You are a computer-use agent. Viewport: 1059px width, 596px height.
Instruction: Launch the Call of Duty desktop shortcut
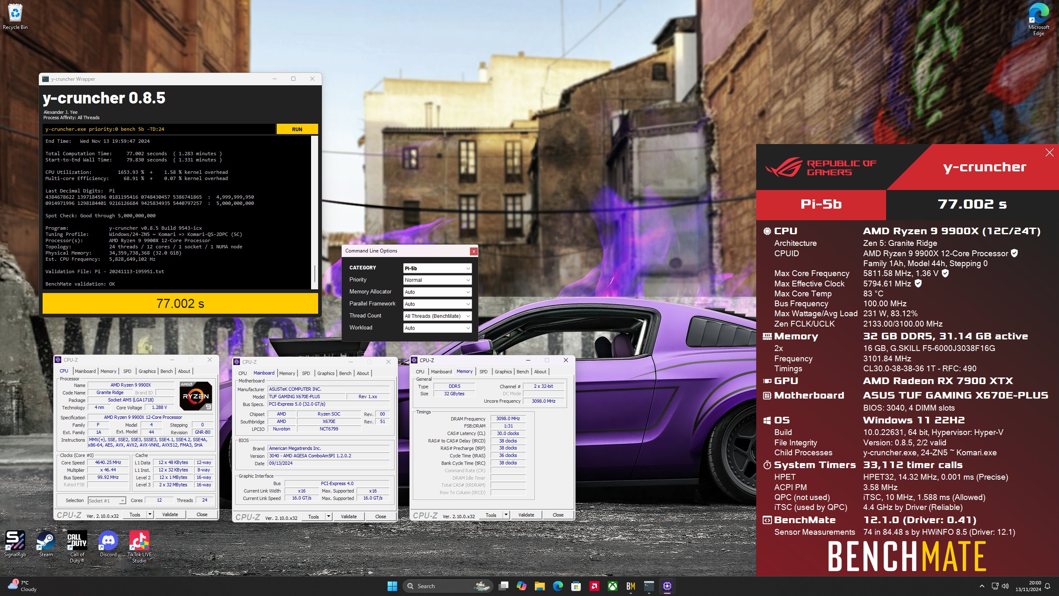[x=77, y=547]
